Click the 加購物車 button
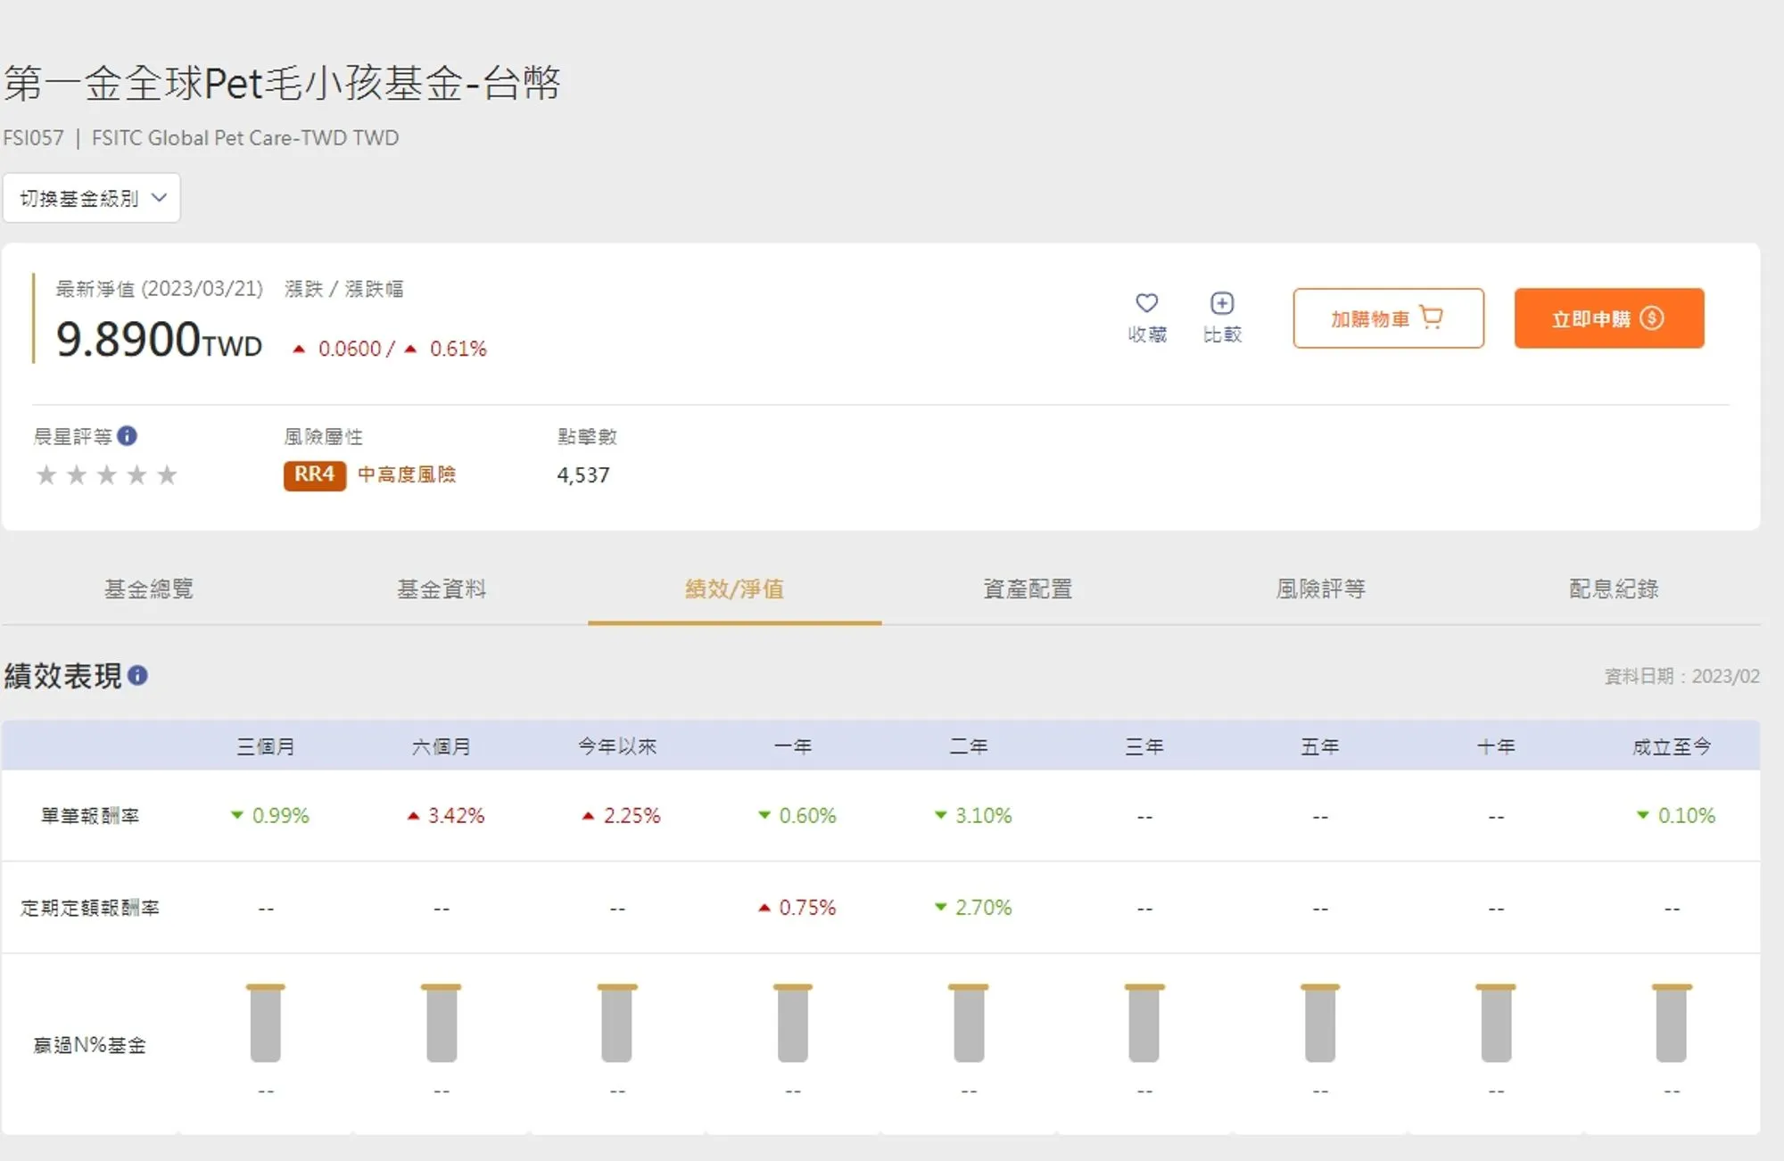The width and height of the screenshot is (1784, 1161). (1389, 318)
